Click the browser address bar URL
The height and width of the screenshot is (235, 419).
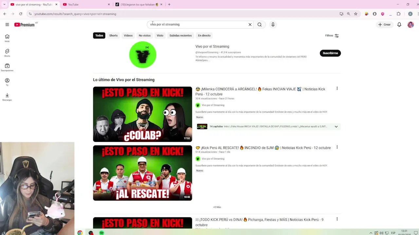pyautogui.click(x=75, y=14)
